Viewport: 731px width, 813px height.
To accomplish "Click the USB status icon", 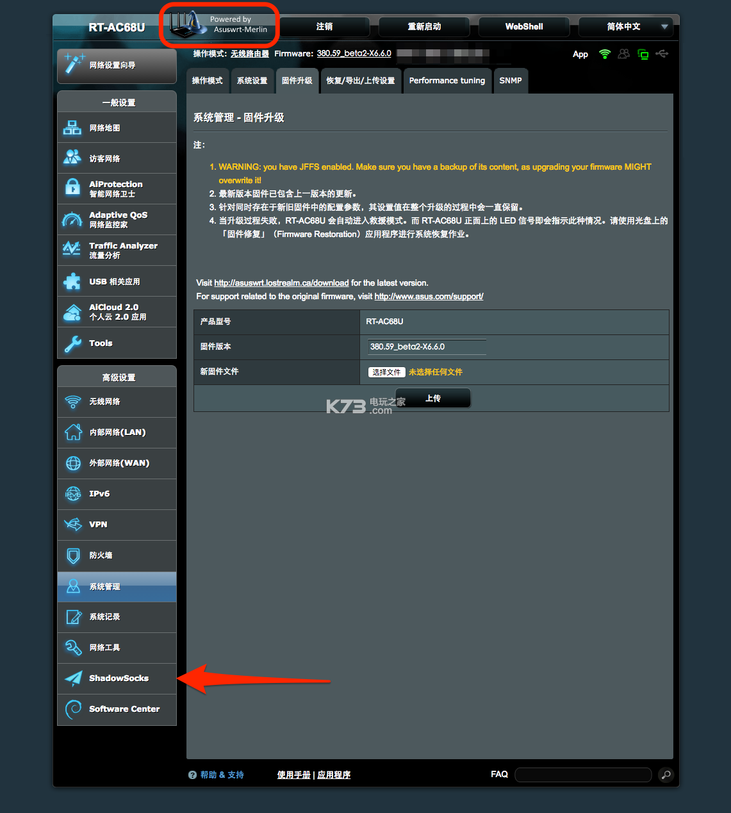I will click(x=662, y=54).
